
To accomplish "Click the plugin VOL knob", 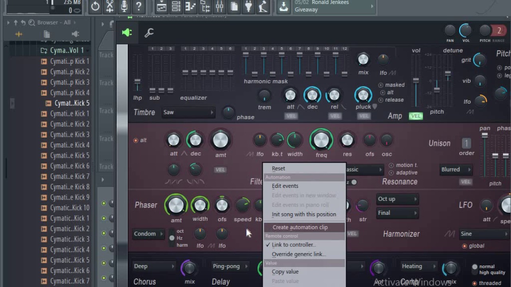I will click(465, 31).
